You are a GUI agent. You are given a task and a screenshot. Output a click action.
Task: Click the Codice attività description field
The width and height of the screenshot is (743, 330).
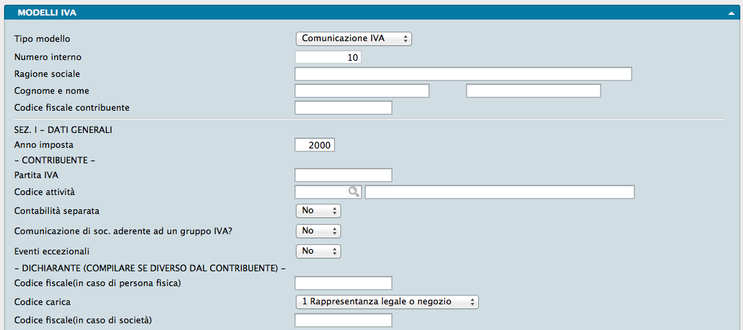tap(499, 192)
